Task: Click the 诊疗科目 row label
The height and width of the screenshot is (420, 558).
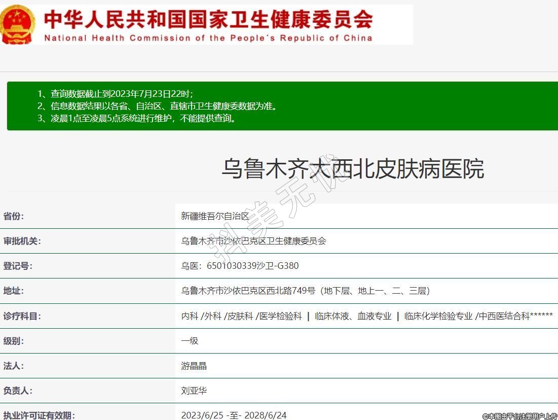Action: tap(22, 316)
